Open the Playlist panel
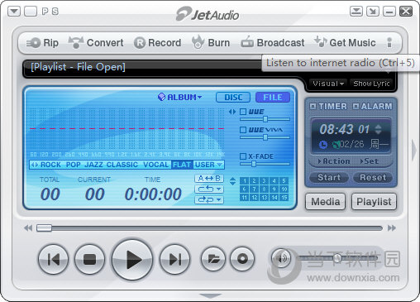The width and height of the screenshot is (420, 302). (374, 202)
